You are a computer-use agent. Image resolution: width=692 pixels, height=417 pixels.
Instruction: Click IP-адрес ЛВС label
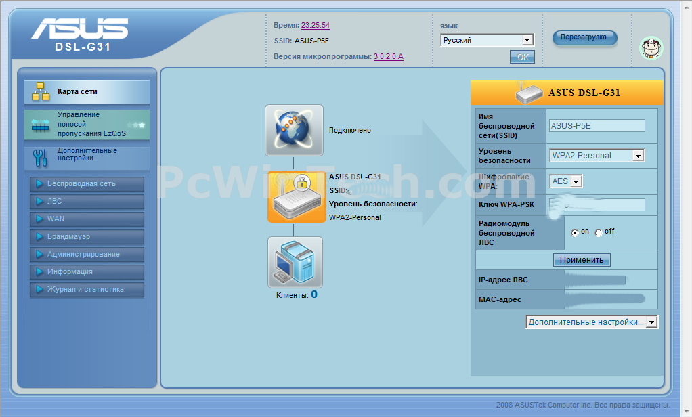point(503,280)
